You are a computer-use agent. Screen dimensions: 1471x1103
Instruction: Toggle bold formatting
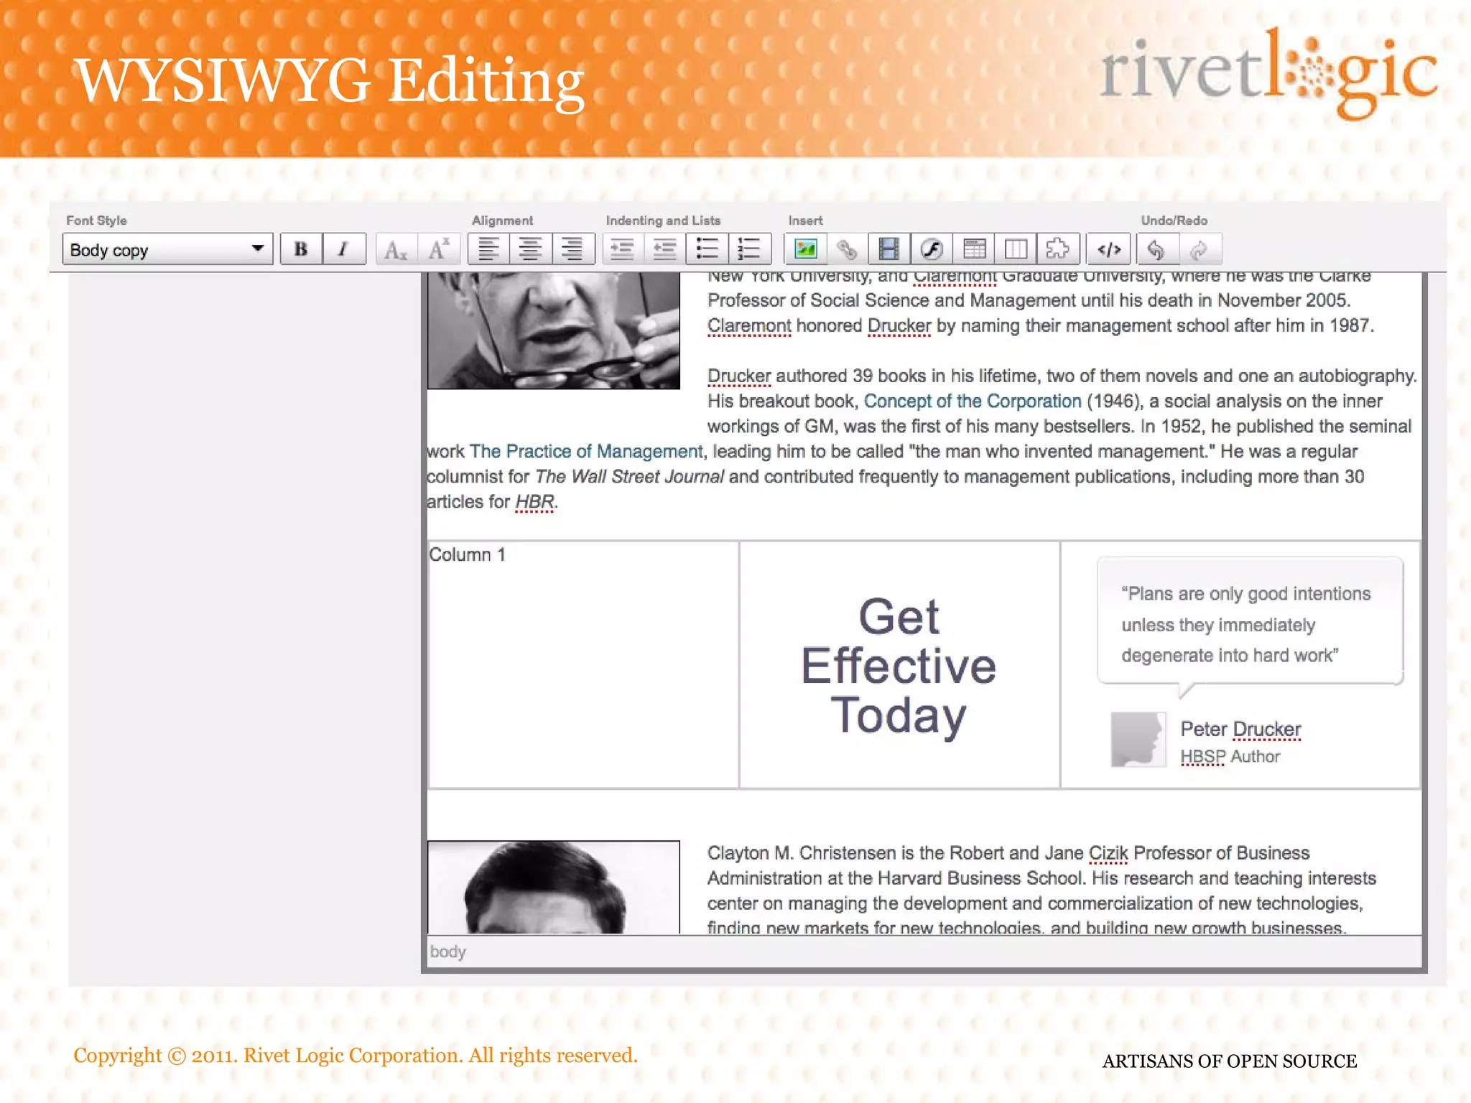point(301,250)
